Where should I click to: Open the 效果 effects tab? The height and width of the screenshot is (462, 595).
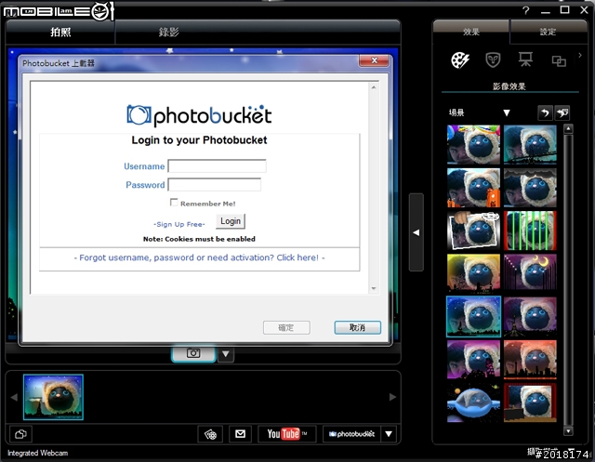tap(471, 32)
